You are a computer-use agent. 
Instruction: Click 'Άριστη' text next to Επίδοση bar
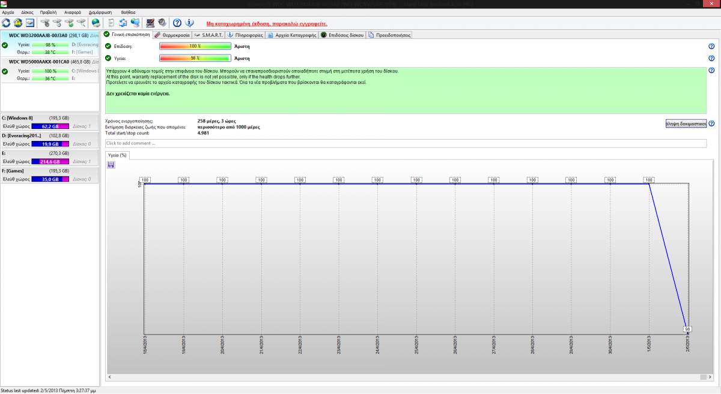coord(242,46)
